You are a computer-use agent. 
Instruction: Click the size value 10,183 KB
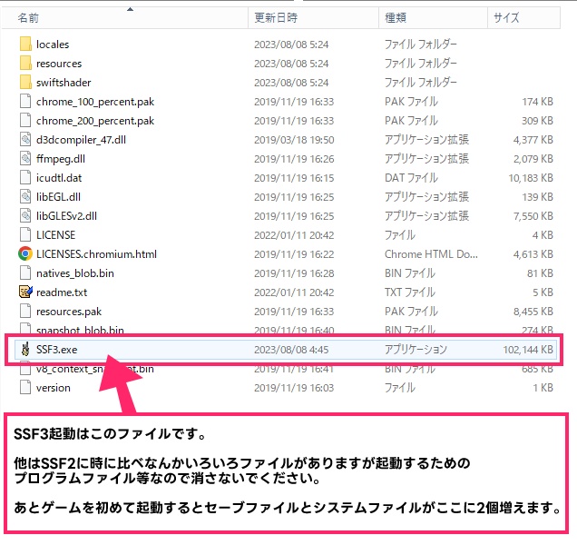coord(531,178)
